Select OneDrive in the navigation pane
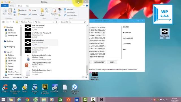Screen dimensions: 181x102 coord(8,41)
